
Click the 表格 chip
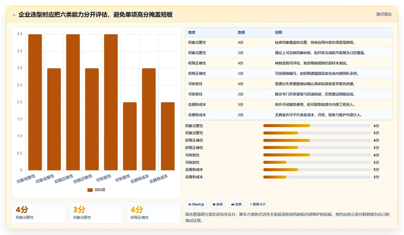click(218, 204)
